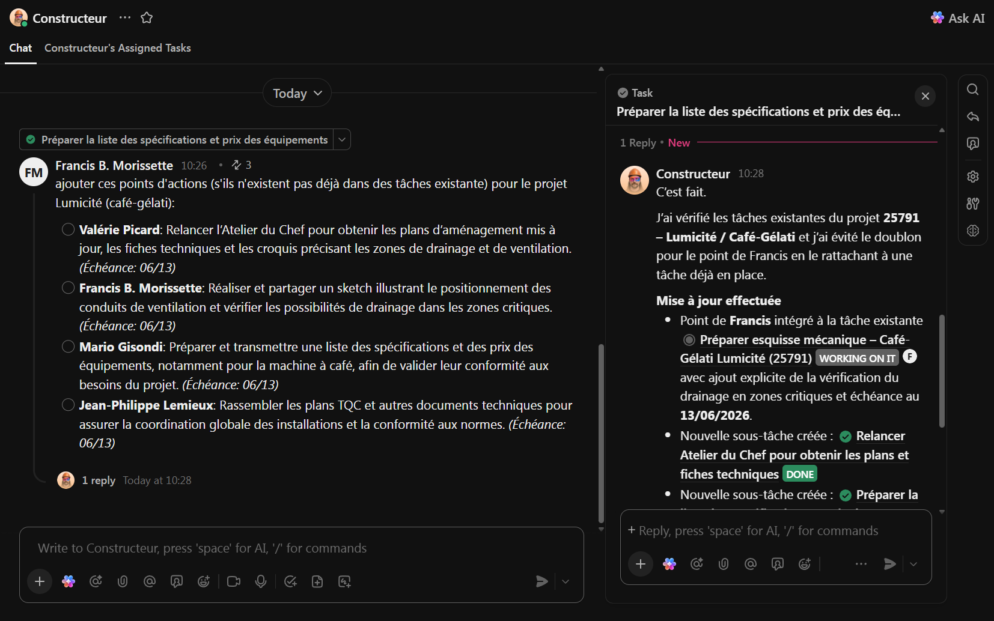Attach a file using main composer paperclip
The height and width of the screenshot is (621, 994).
pos(123,581)
